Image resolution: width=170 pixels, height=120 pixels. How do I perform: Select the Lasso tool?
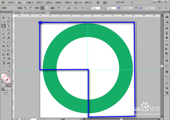[8, 22]
